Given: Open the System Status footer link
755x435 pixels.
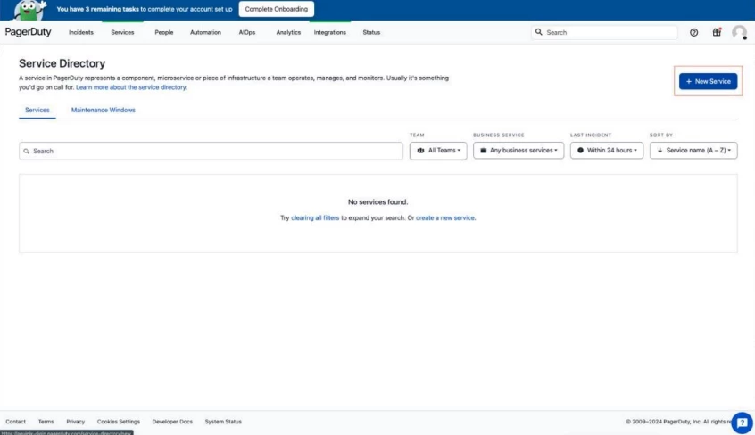Looking at the screenshot, I should point(223,422).
